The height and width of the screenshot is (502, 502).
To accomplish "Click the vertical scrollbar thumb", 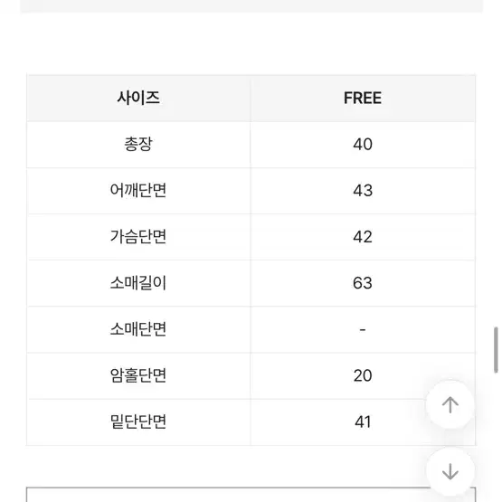I will 496,350.
